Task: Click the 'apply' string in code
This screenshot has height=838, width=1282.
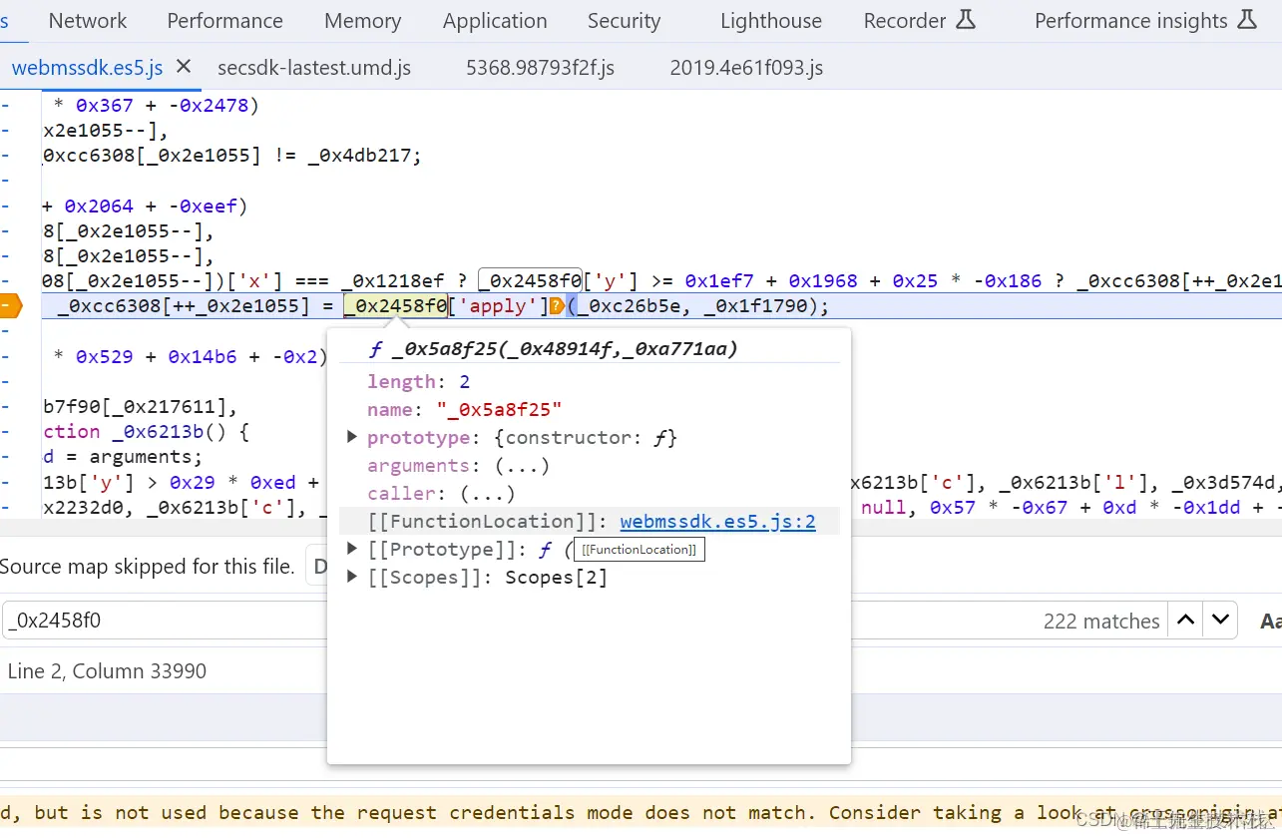Action: coord(503,306)
